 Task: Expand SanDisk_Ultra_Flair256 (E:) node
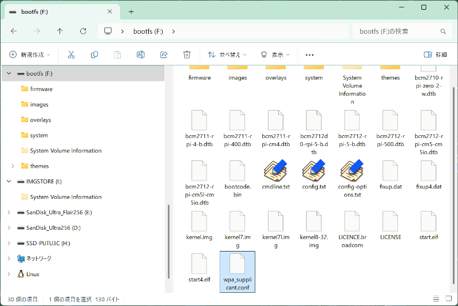click(9, 212)
